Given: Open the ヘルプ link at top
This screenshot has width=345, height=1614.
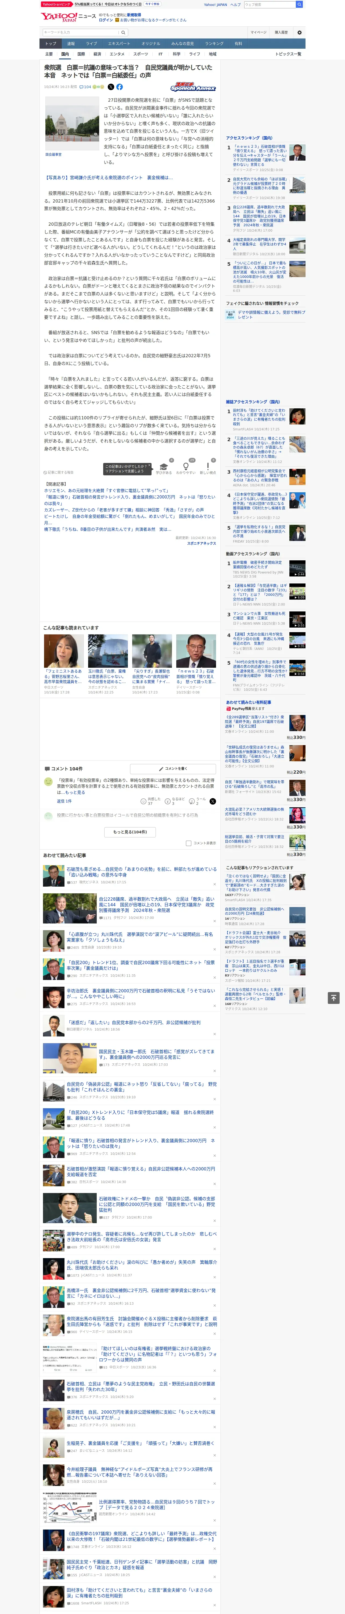Looking at the screenshot, I should coord(235,4).
